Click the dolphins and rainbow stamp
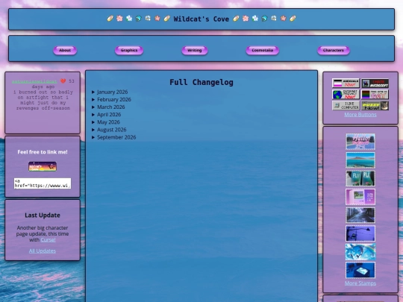 pyautogui.click(x=360, y=252)
